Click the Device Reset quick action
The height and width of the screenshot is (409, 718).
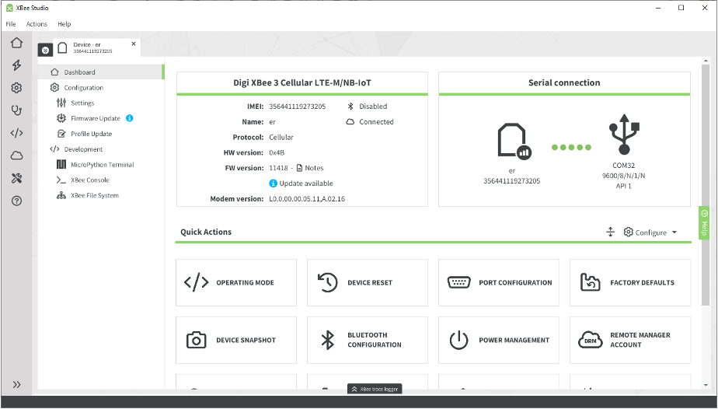coord(368,282)
